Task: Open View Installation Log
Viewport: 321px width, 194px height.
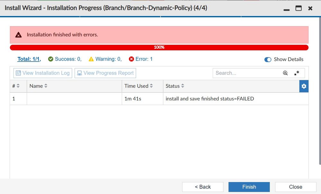Action: click(x=43, y=73)
